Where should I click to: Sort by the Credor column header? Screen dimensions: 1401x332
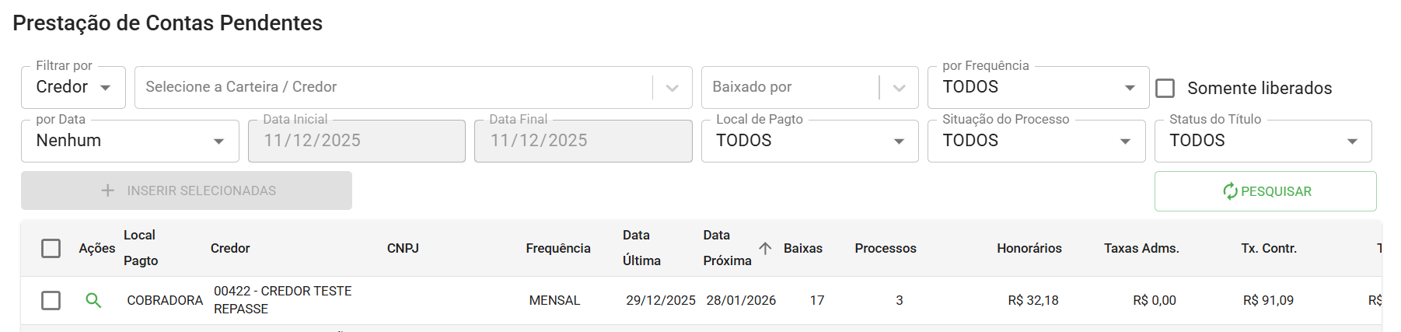point(230,248)
